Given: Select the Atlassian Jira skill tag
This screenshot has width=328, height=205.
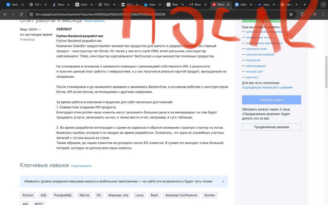Looking at the screenshot, I should pyautogui.click(x=118, y=195).
